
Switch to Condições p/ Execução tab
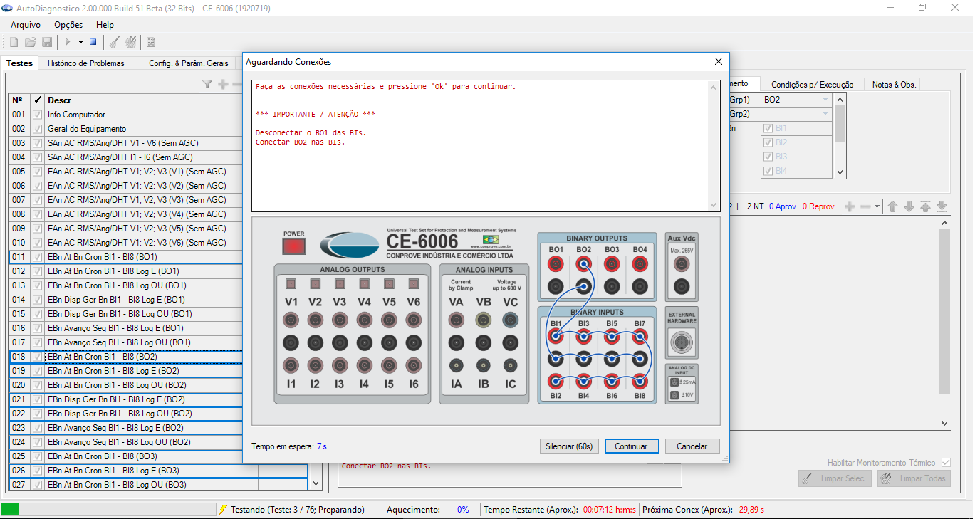pos(812,84)
